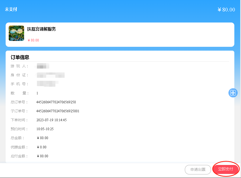Open the floating four-petal clover icon
The image size is (241, 178).
click(233, 93)
